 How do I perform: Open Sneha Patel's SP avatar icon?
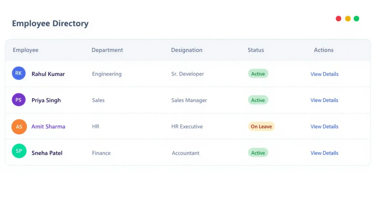click(19, 151)
